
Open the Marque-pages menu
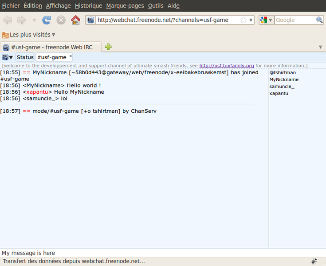coord(125,6)
